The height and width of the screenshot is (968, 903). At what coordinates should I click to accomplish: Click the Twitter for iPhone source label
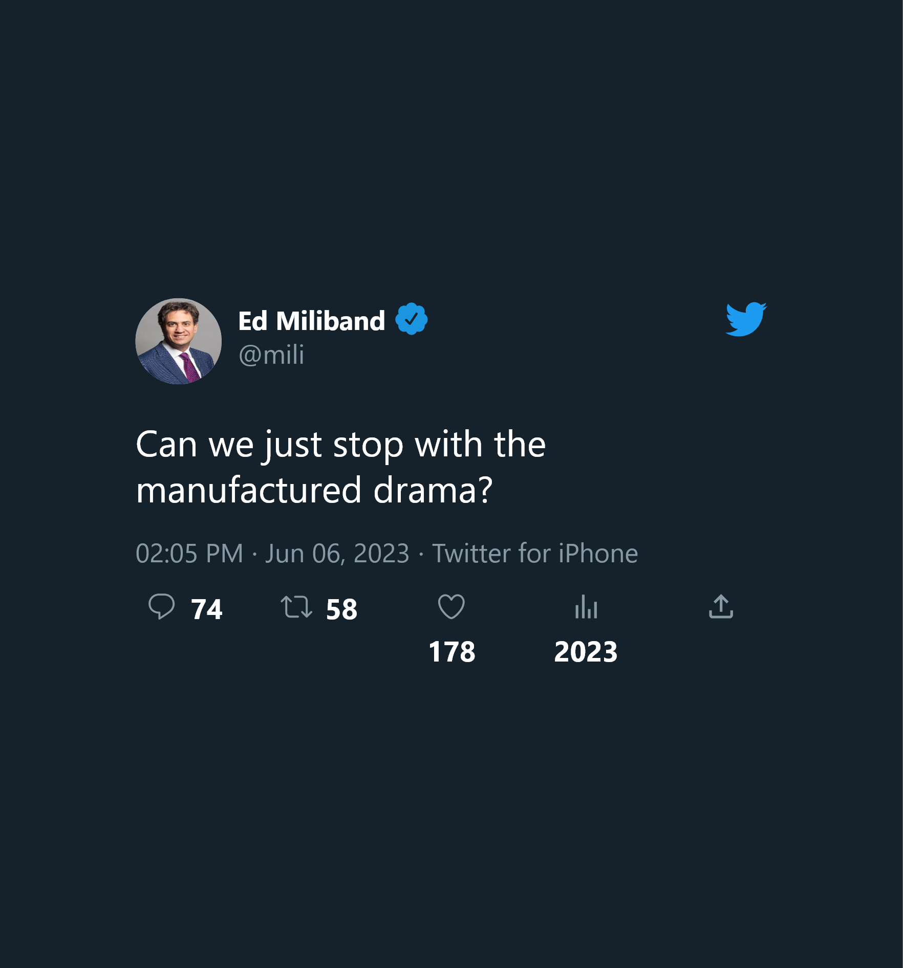(x=535, y=554)
